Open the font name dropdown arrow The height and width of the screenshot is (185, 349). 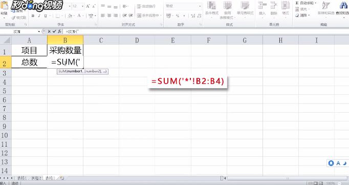[x=70, y=6]
